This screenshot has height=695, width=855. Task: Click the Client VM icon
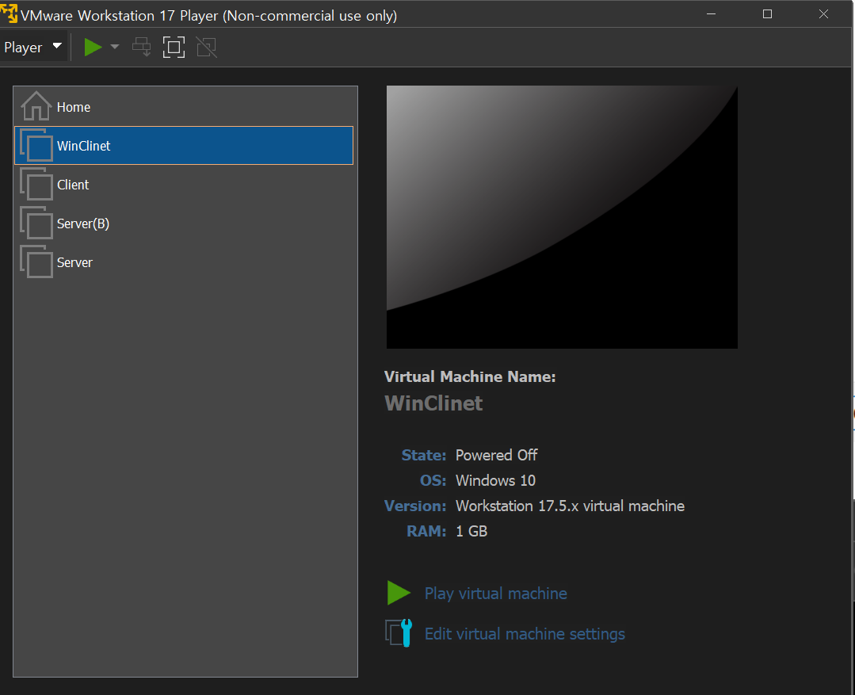click(x=36, y=184)
